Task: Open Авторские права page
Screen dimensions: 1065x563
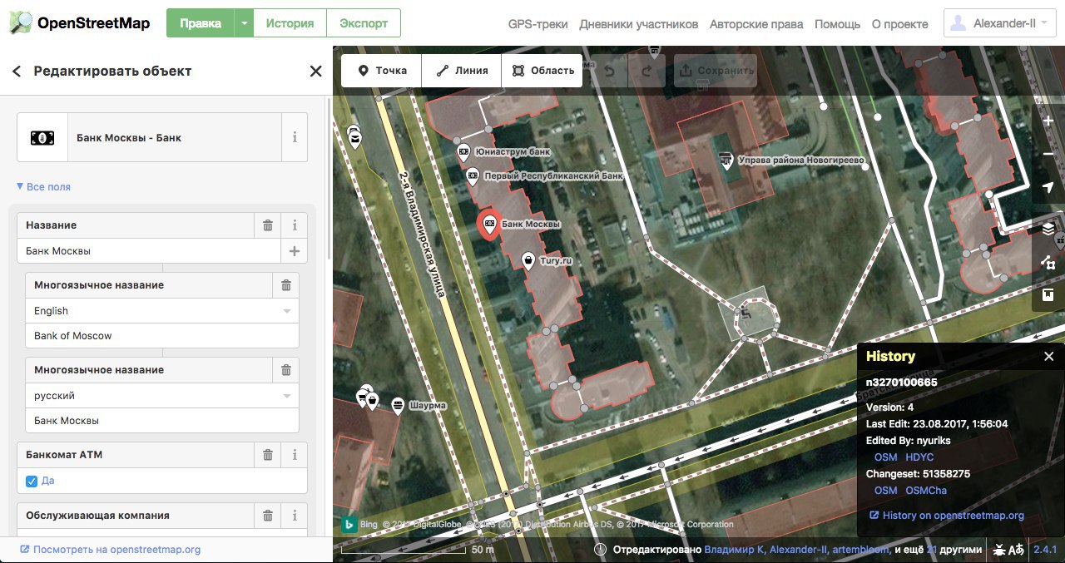Action: [x=756, y=24]
